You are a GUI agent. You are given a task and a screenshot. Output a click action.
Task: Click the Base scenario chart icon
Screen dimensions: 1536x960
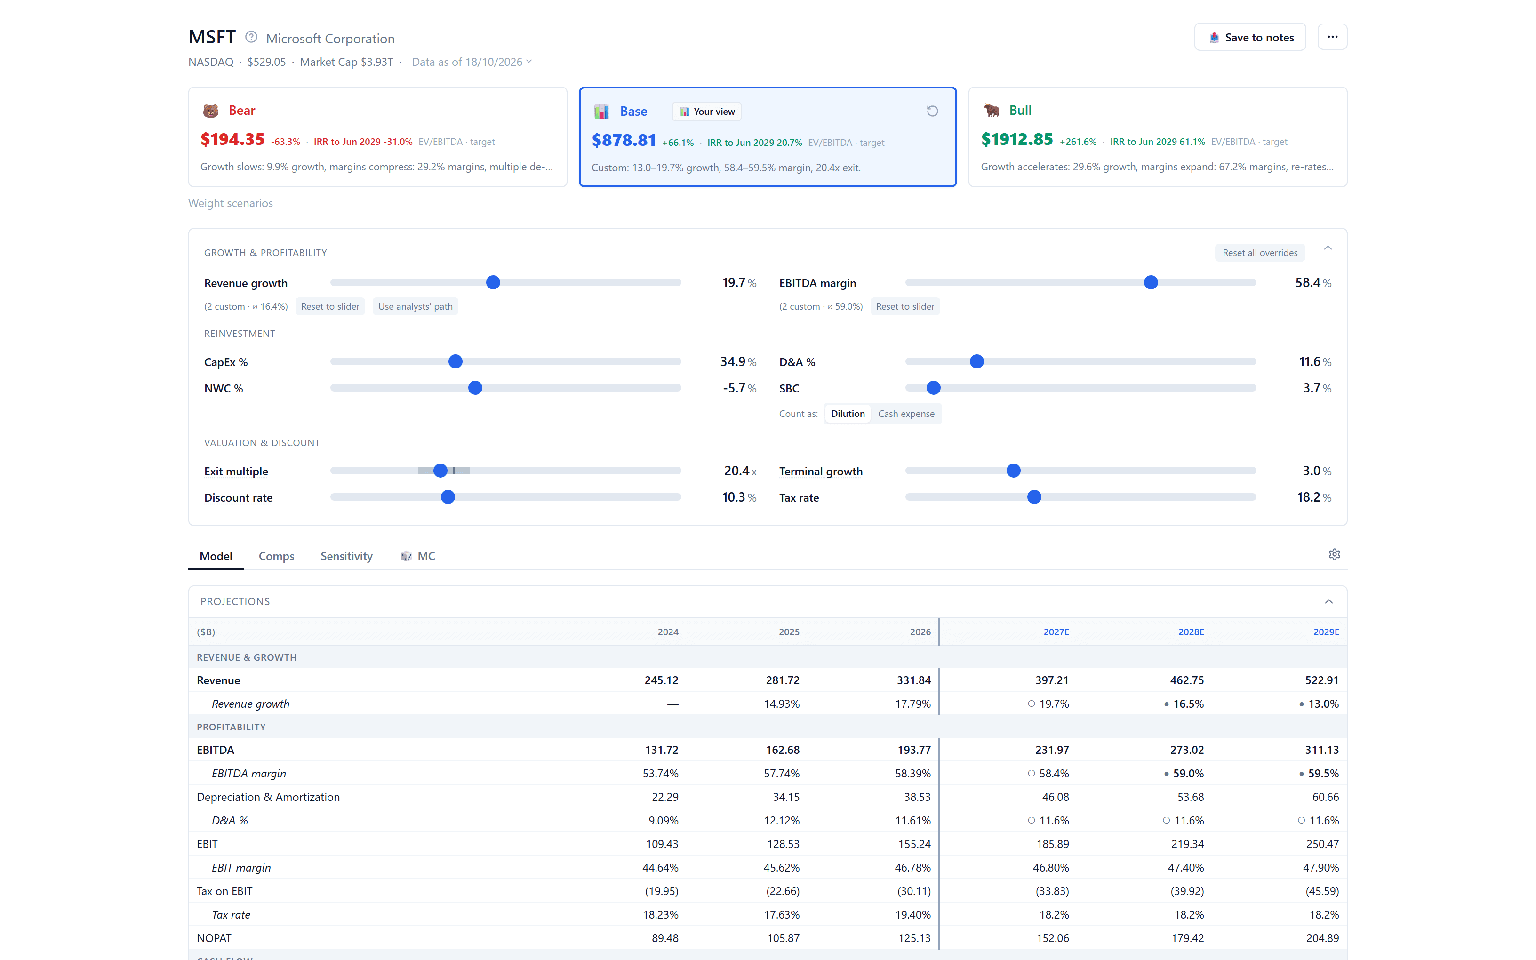pyautogui.click(x=602, y=112)
